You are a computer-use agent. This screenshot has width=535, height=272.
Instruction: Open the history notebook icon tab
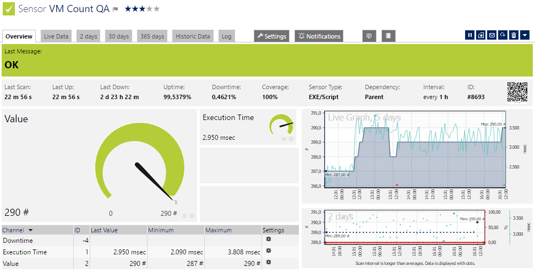point(388,36)
